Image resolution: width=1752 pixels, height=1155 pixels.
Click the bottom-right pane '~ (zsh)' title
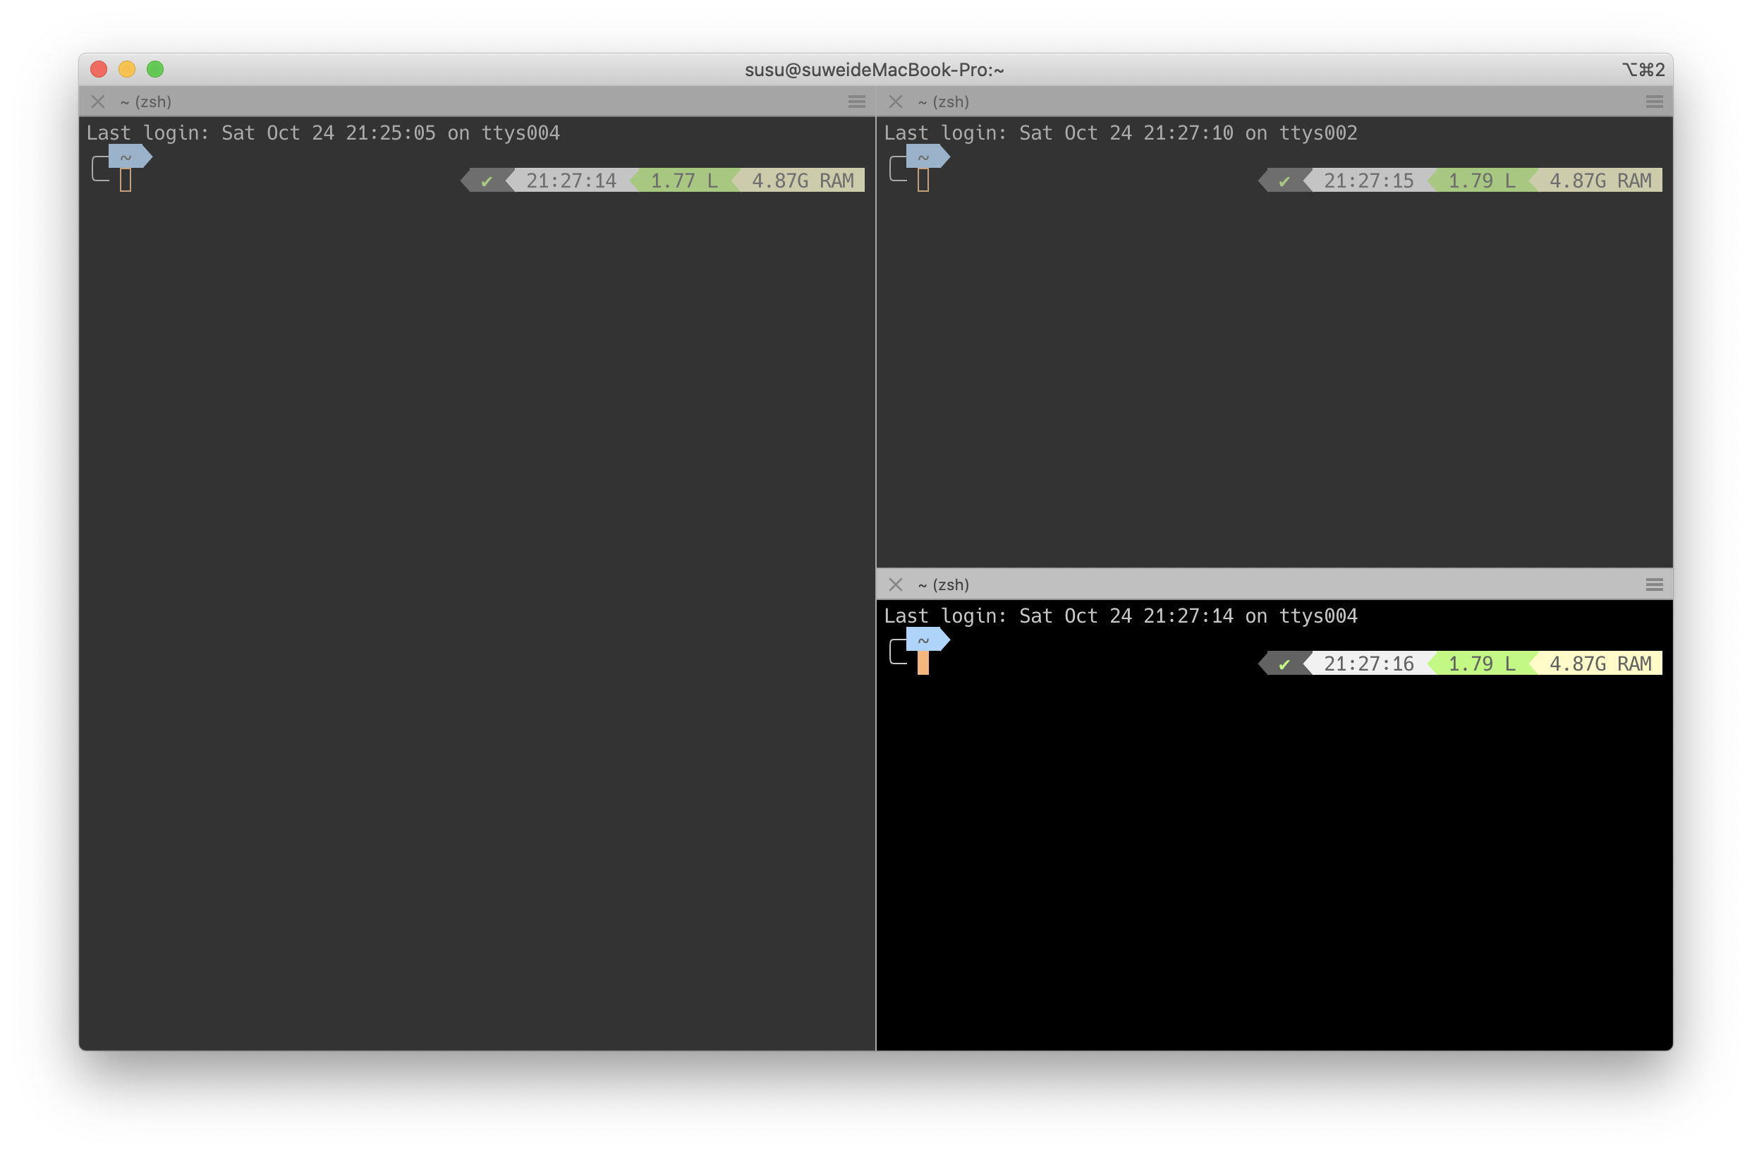coord(943,584)
